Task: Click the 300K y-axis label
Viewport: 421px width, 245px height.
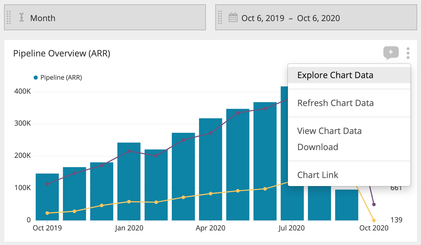Action: click(22, 124)
